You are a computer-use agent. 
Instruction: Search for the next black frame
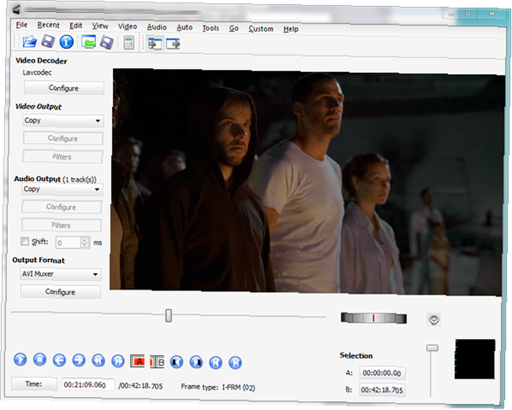coord(196,362)
